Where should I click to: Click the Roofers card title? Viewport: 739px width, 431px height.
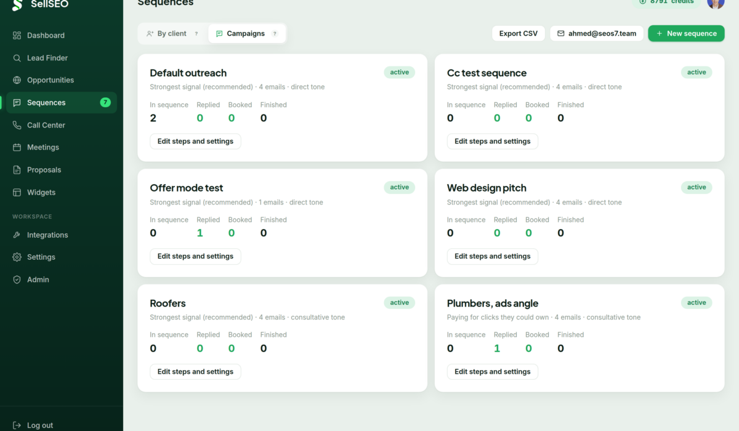pos(168,304)
